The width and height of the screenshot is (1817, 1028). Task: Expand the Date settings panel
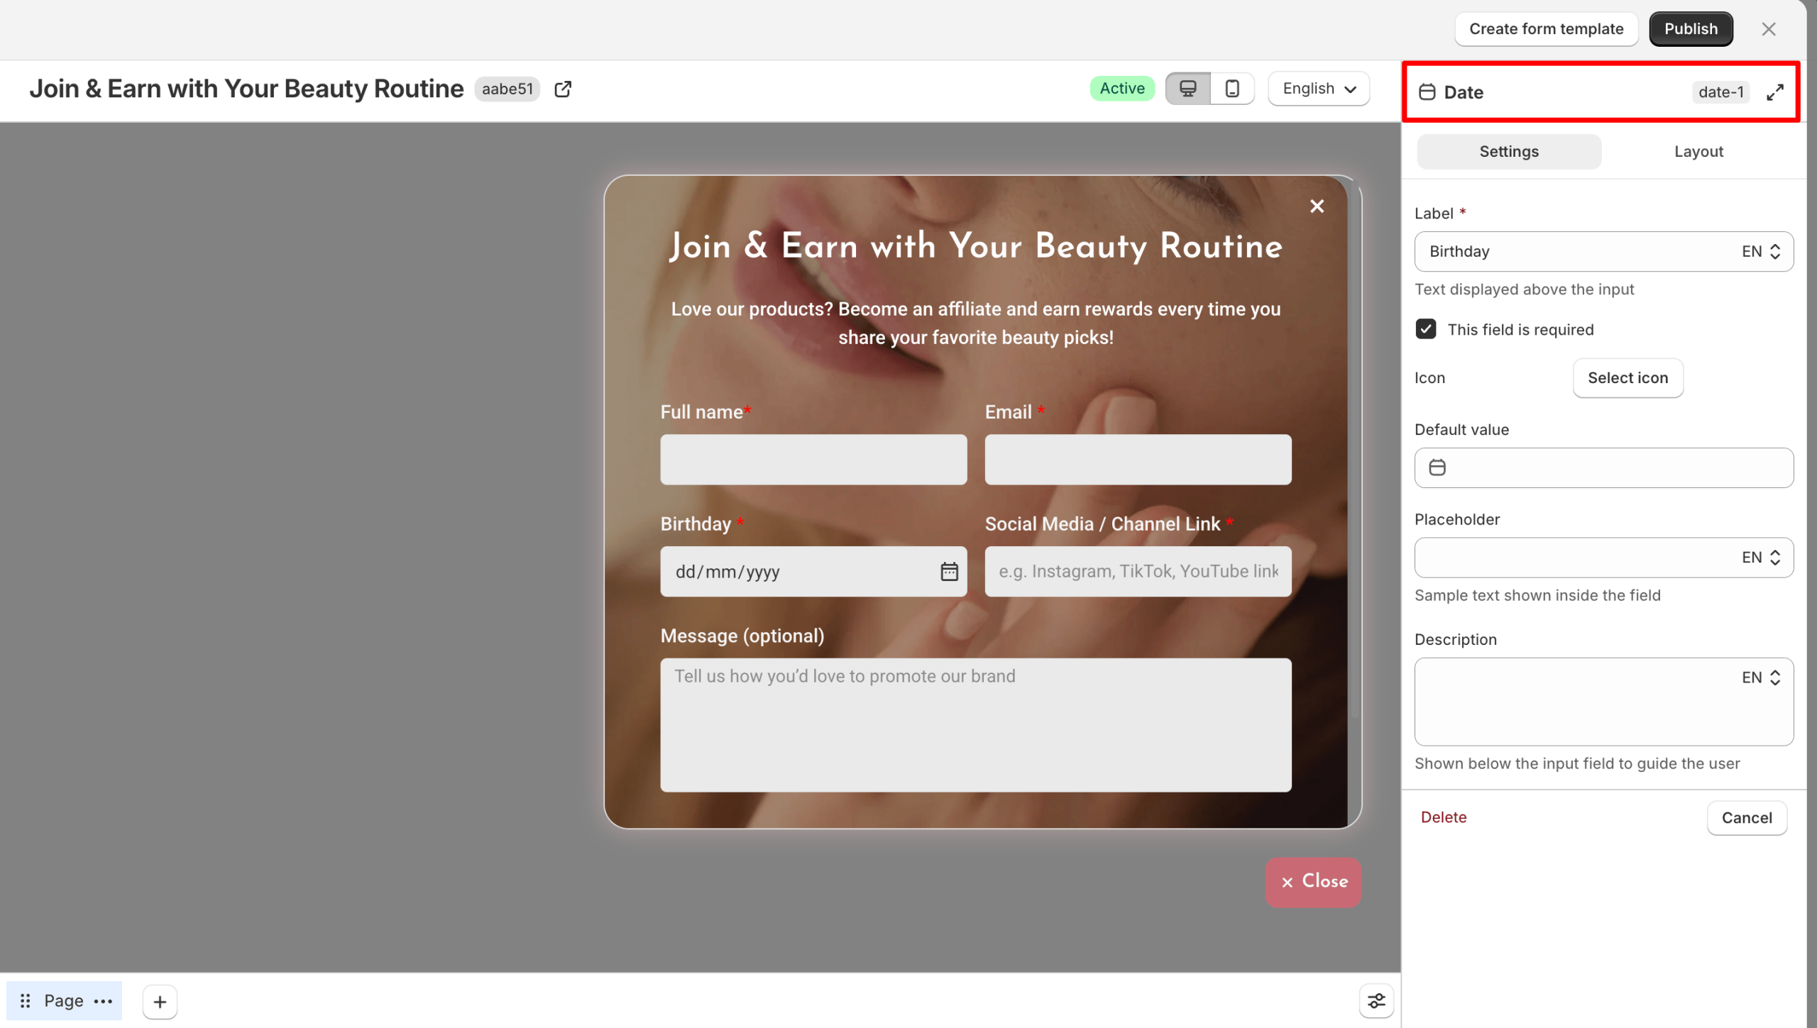click(x=1775, y=92)
